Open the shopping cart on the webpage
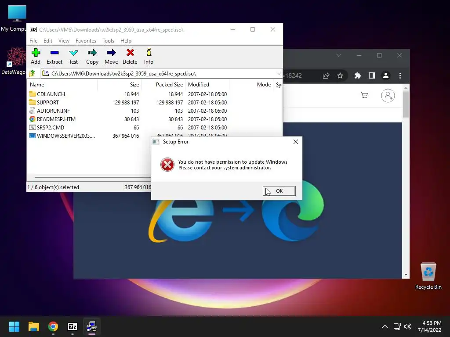 [x=364, y=95]
